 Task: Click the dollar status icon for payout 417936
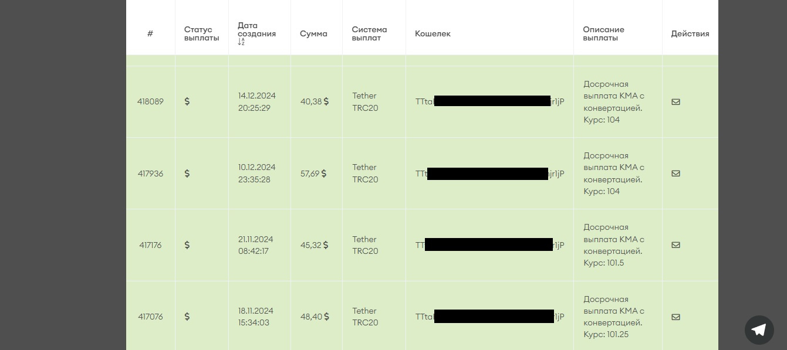pyautogui.click(x=187, y=174)
